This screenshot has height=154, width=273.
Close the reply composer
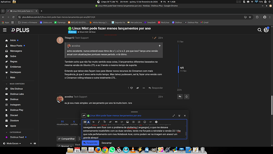pos(185,115)
